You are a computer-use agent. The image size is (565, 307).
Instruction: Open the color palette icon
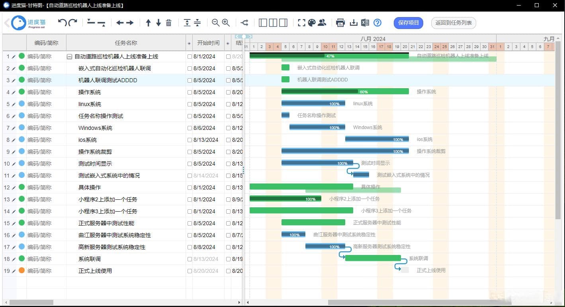[x=312, y=23]
